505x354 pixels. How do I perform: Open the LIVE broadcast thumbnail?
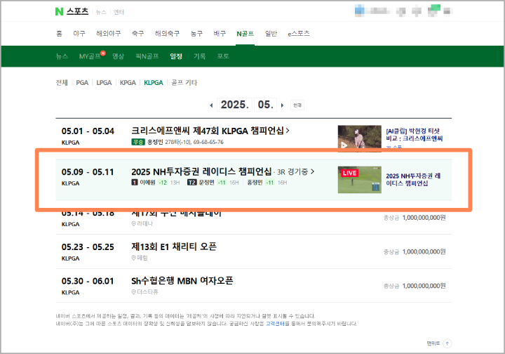click(359, 180)
